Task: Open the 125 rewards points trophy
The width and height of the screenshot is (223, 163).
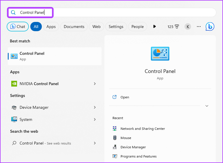Action: pos(173,27)
